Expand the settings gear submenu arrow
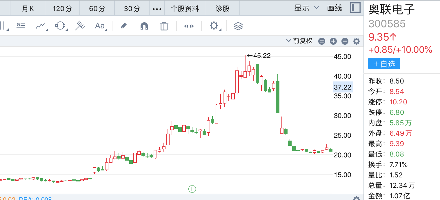The height and width of the screenshot is (200, 440). pos(221,30)
